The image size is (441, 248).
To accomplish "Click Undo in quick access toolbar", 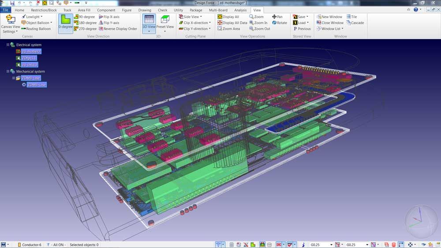I will (20, 3).
